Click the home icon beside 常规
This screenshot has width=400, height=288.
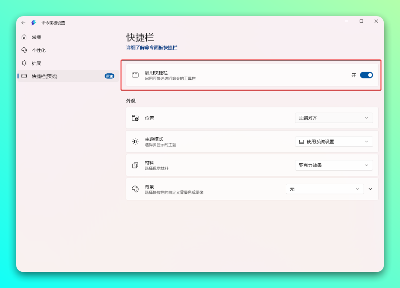click(24, 37)
